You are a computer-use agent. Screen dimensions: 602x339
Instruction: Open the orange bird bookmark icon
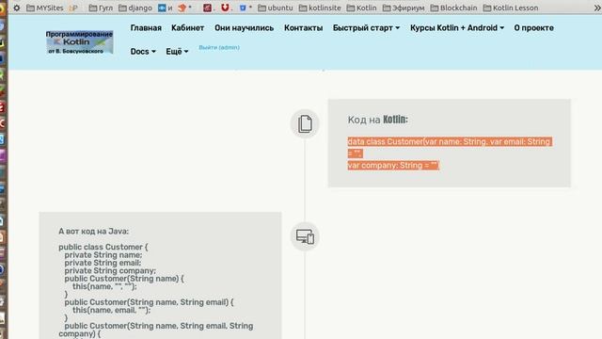[x=182, y=8]
